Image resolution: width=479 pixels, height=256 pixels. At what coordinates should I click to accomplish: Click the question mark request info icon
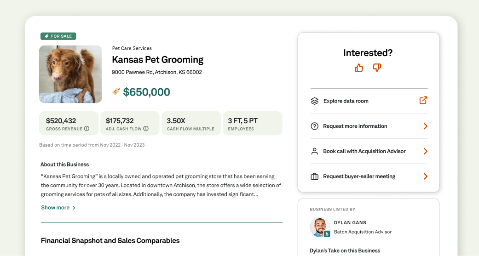[x=315, y=126]
